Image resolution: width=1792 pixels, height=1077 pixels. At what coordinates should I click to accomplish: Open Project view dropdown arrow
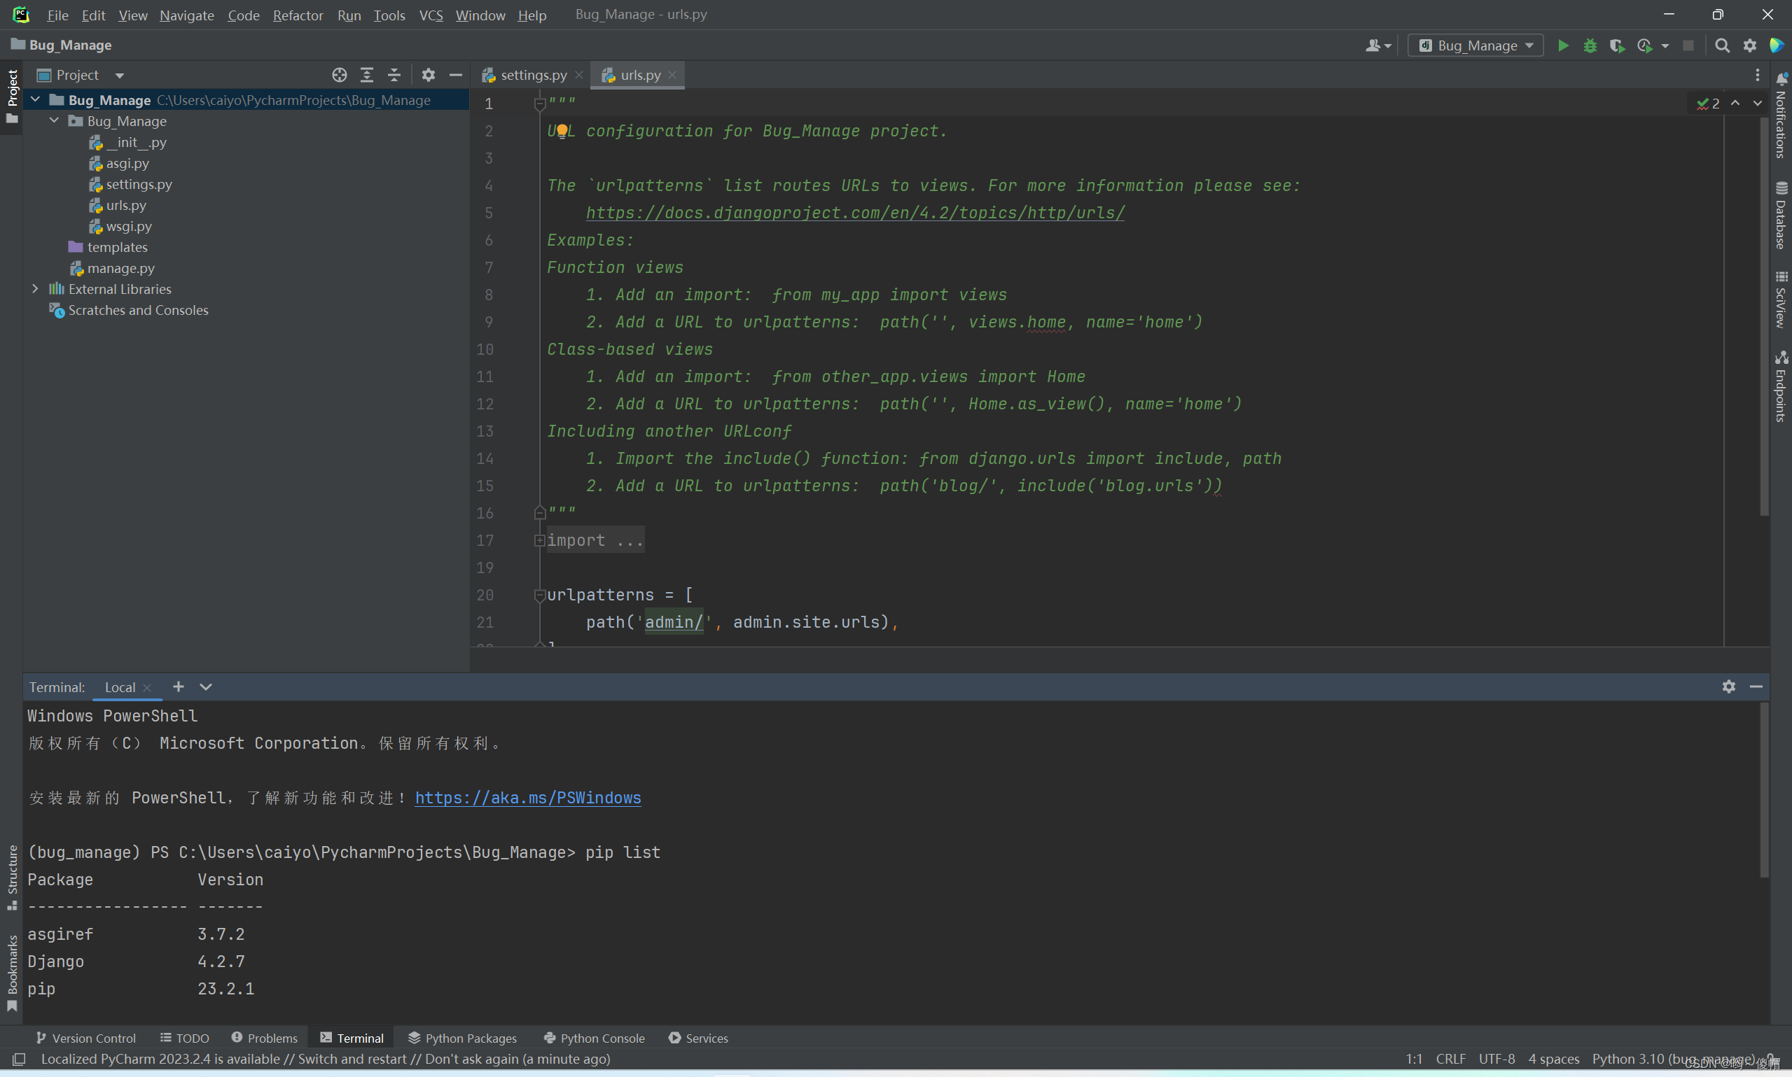[x=120, y=76]
